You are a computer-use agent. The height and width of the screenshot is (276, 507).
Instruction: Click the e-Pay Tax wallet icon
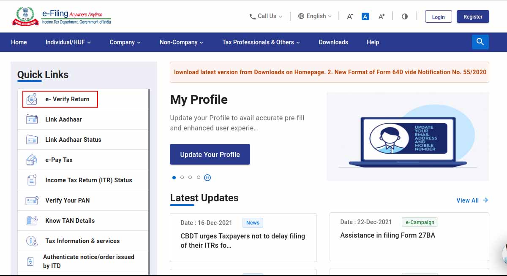(x=32, y=160)
